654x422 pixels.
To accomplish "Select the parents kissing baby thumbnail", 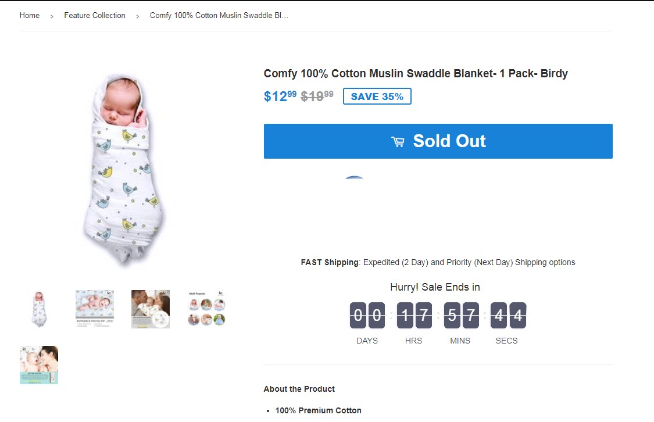I will coord(151,309).
